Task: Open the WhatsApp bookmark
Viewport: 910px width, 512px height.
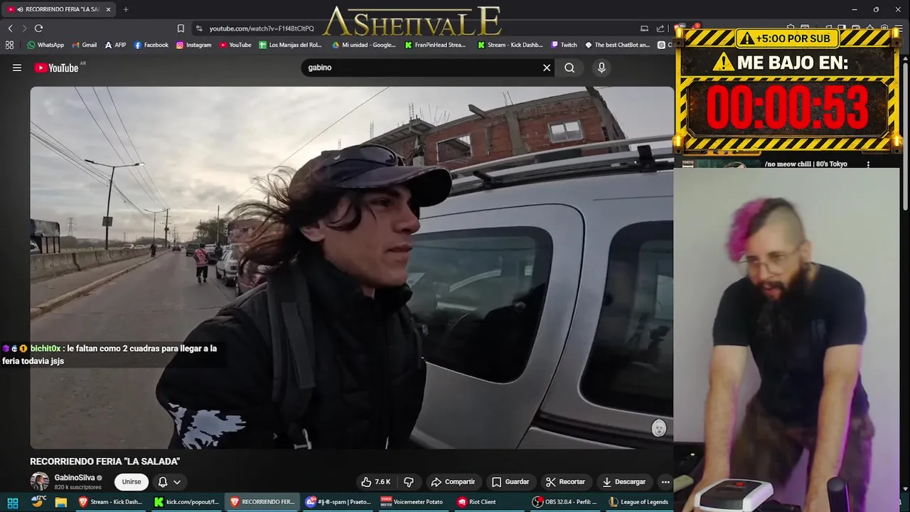Action: point(45,45)
